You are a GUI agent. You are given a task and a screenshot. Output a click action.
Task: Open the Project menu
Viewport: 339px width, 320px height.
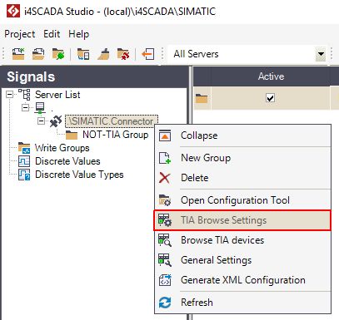20,34
